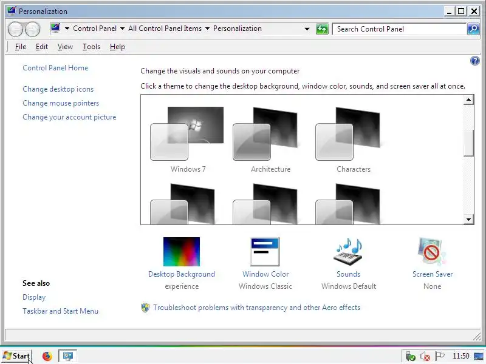Click the taskbar clock showing 11:50
This screenshot has width=486, height=364.
[460, 356]
